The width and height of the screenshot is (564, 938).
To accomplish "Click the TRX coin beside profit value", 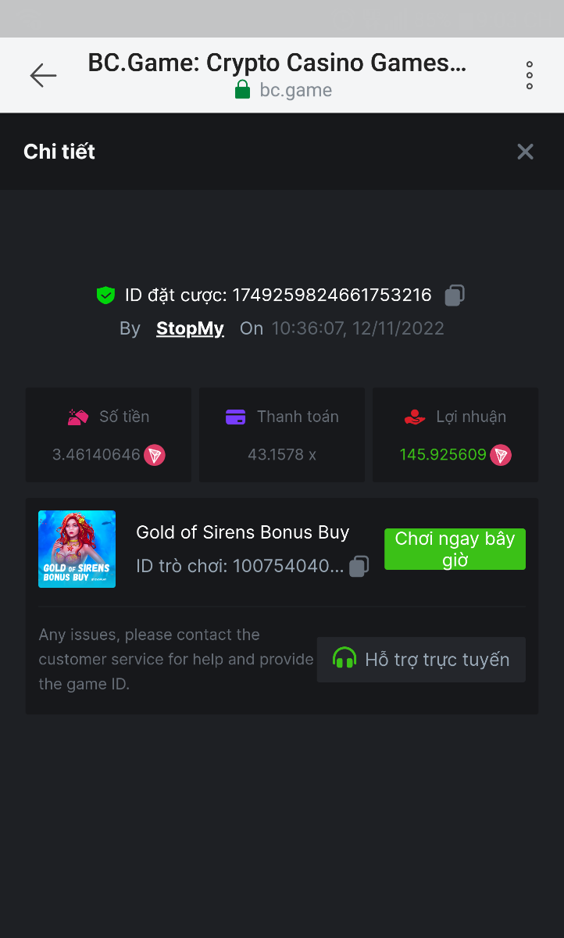I will [x=501, y=455].
